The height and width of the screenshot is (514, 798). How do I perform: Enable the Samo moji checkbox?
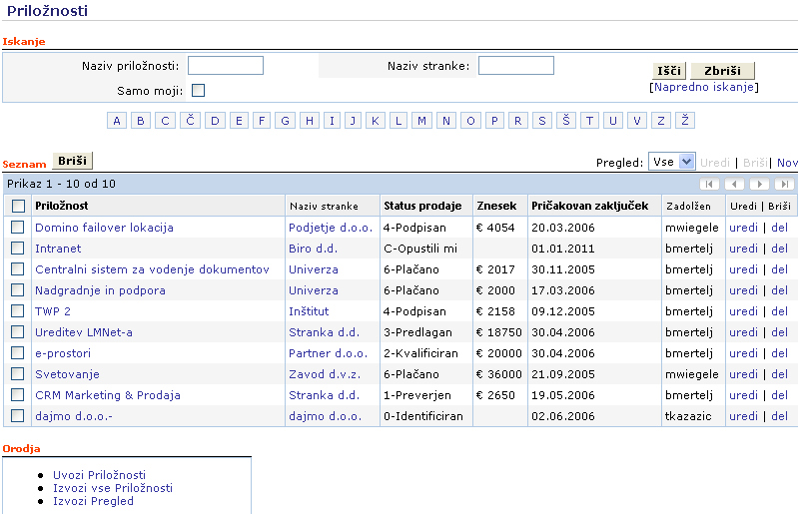[198, 91]
